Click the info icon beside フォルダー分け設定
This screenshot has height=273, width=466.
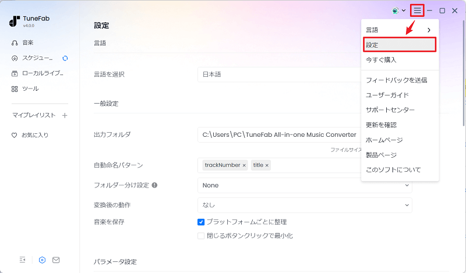(154, 185)
